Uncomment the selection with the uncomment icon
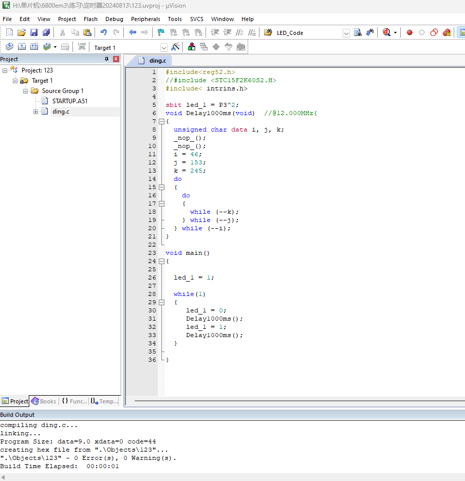This screenshot has width=465, height=481. pyautogui.click(x=252, y=32)
